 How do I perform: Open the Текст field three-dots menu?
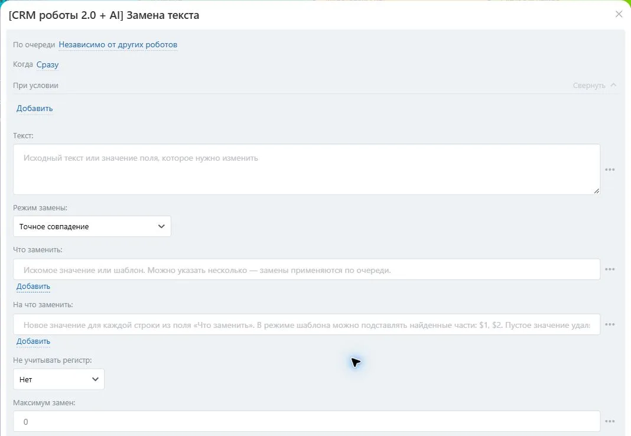610,170
